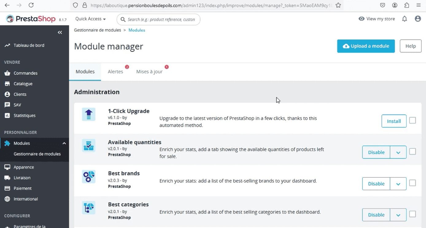426x228 pixels.
Task: Expand actions dropdown for Best categories
Action: point(398,215)
